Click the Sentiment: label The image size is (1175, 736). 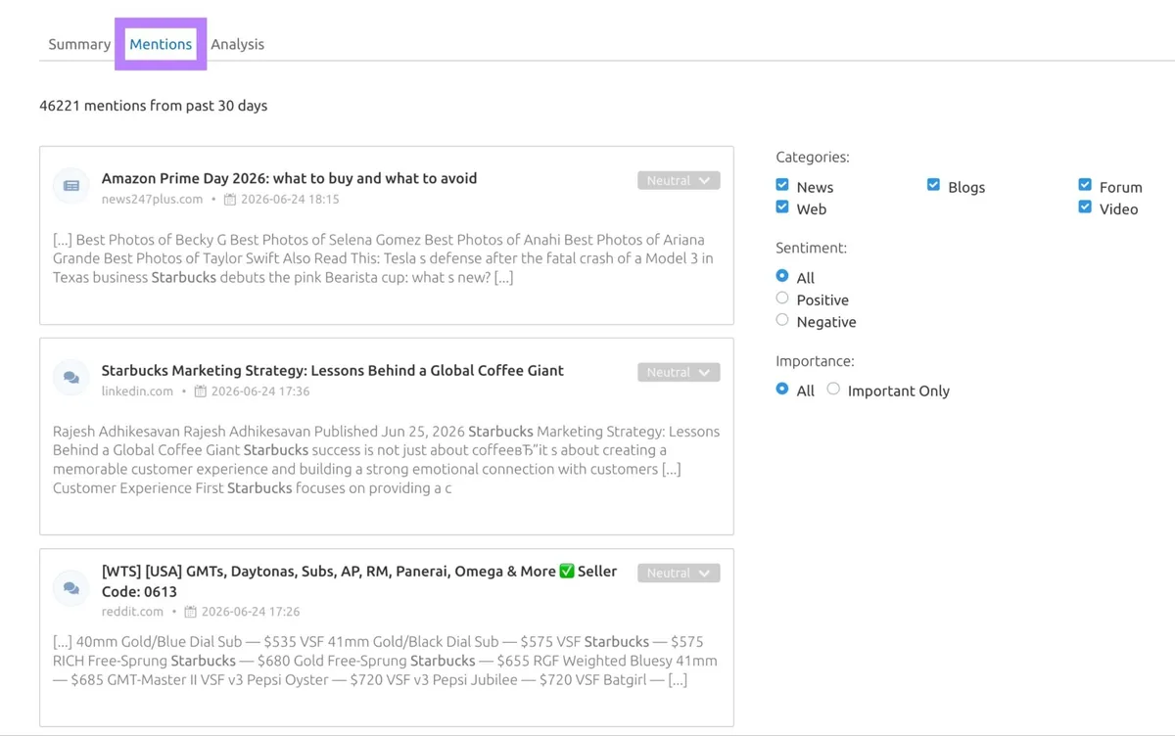pyautogui.click(x=811, y=248)
